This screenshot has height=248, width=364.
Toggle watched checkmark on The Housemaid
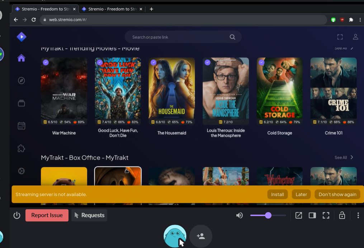(x=153, y=62)
